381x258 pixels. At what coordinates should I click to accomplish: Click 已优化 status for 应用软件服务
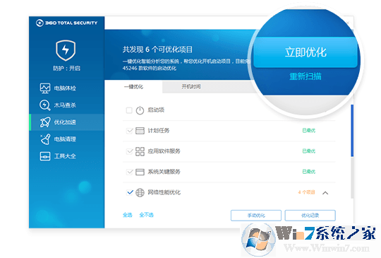tap(308, 151)
